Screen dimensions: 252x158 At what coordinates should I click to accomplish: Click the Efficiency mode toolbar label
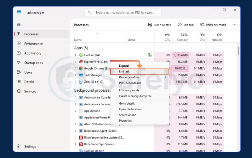pyautogui.click(x=216, y=25)
